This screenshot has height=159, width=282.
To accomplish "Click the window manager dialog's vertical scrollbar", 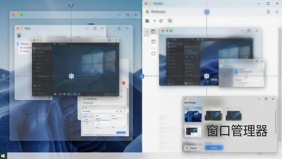I will (275, 122).
